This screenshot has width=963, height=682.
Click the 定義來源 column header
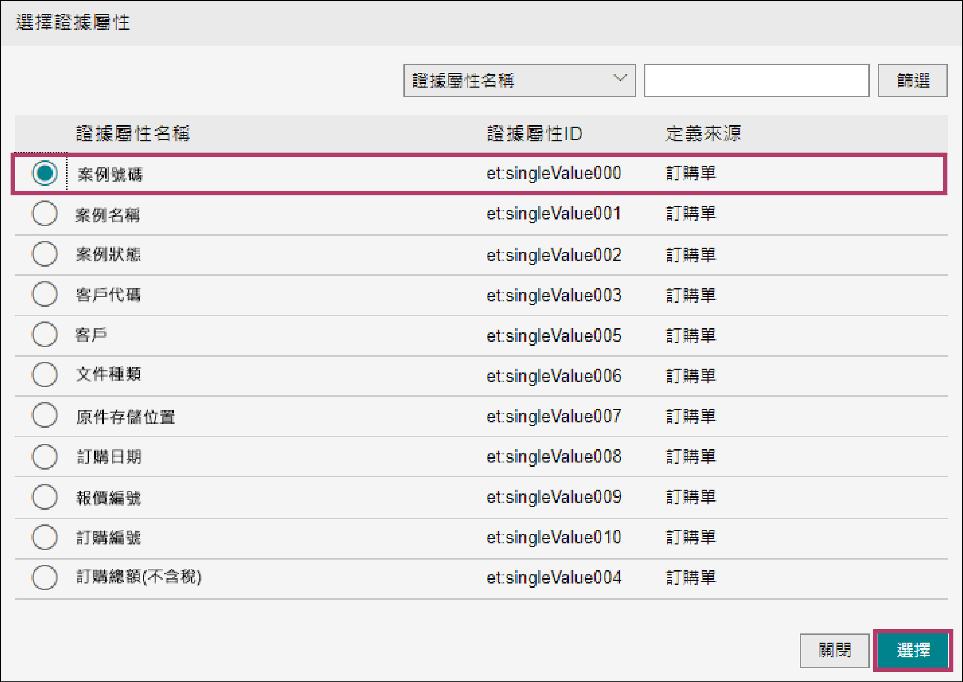[703, 134]
